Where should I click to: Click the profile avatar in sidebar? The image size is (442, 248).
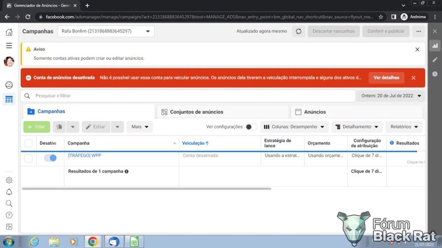pyautogui.click(x=9, y=61)
